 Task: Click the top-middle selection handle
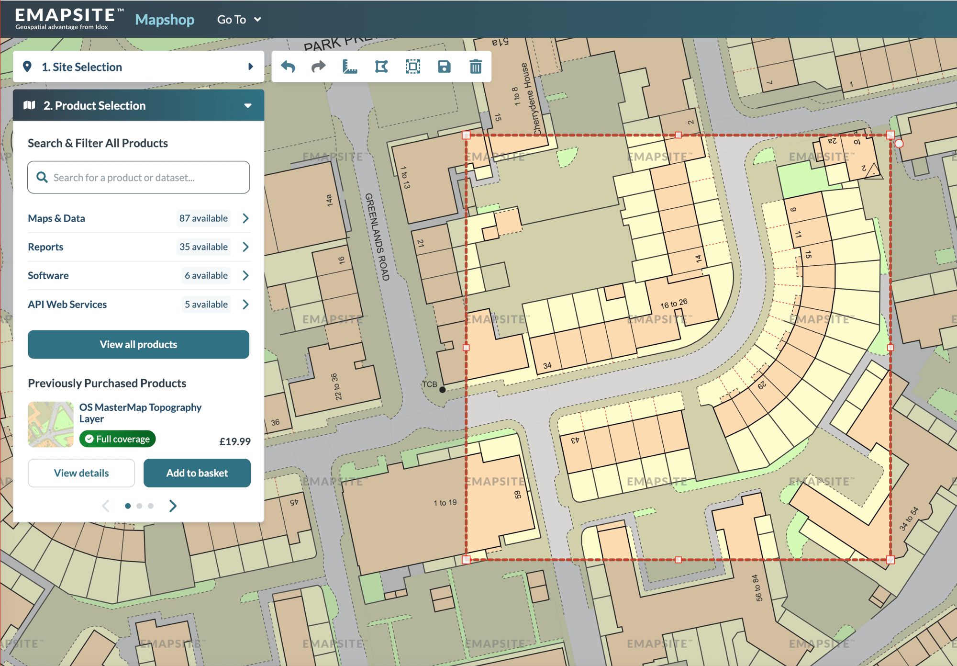point(679,135)
